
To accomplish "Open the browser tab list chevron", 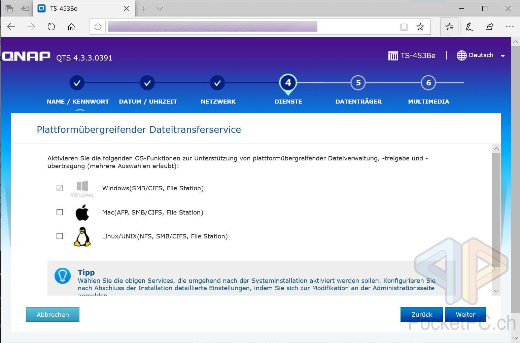I will point(160,9).
